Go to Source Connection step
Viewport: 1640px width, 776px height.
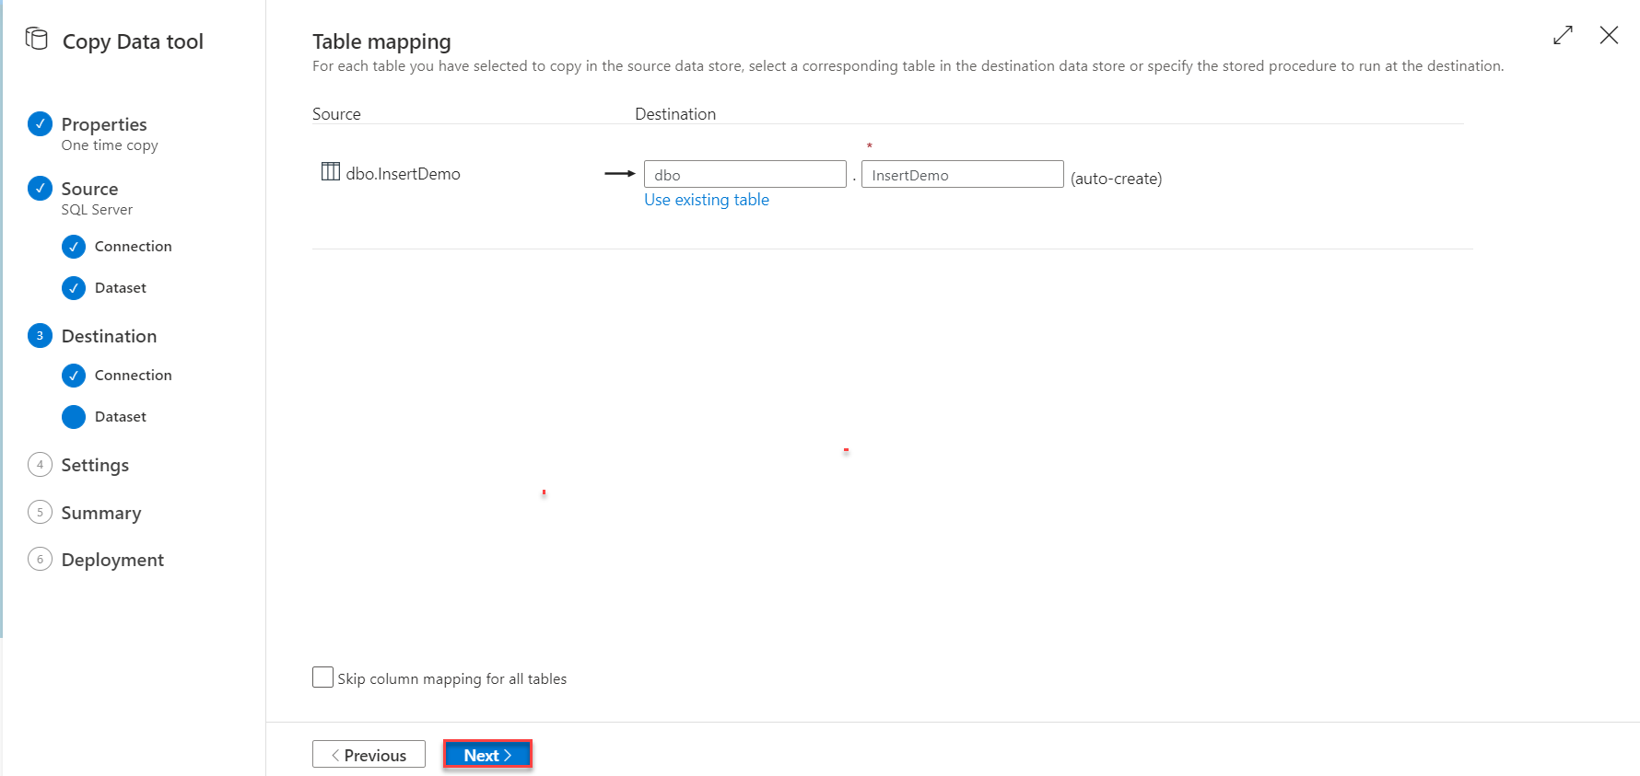click(x=133, y=247)
